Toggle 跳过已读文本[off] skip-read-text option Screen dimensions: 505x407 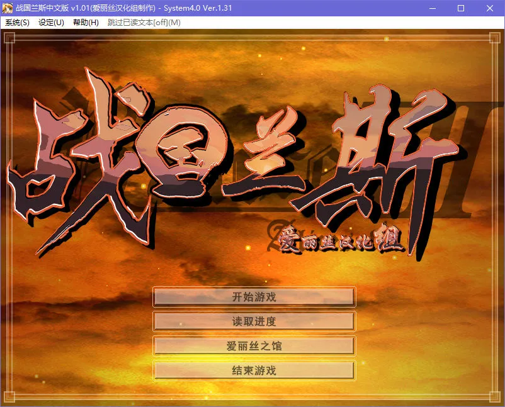(x=144, y=23)
